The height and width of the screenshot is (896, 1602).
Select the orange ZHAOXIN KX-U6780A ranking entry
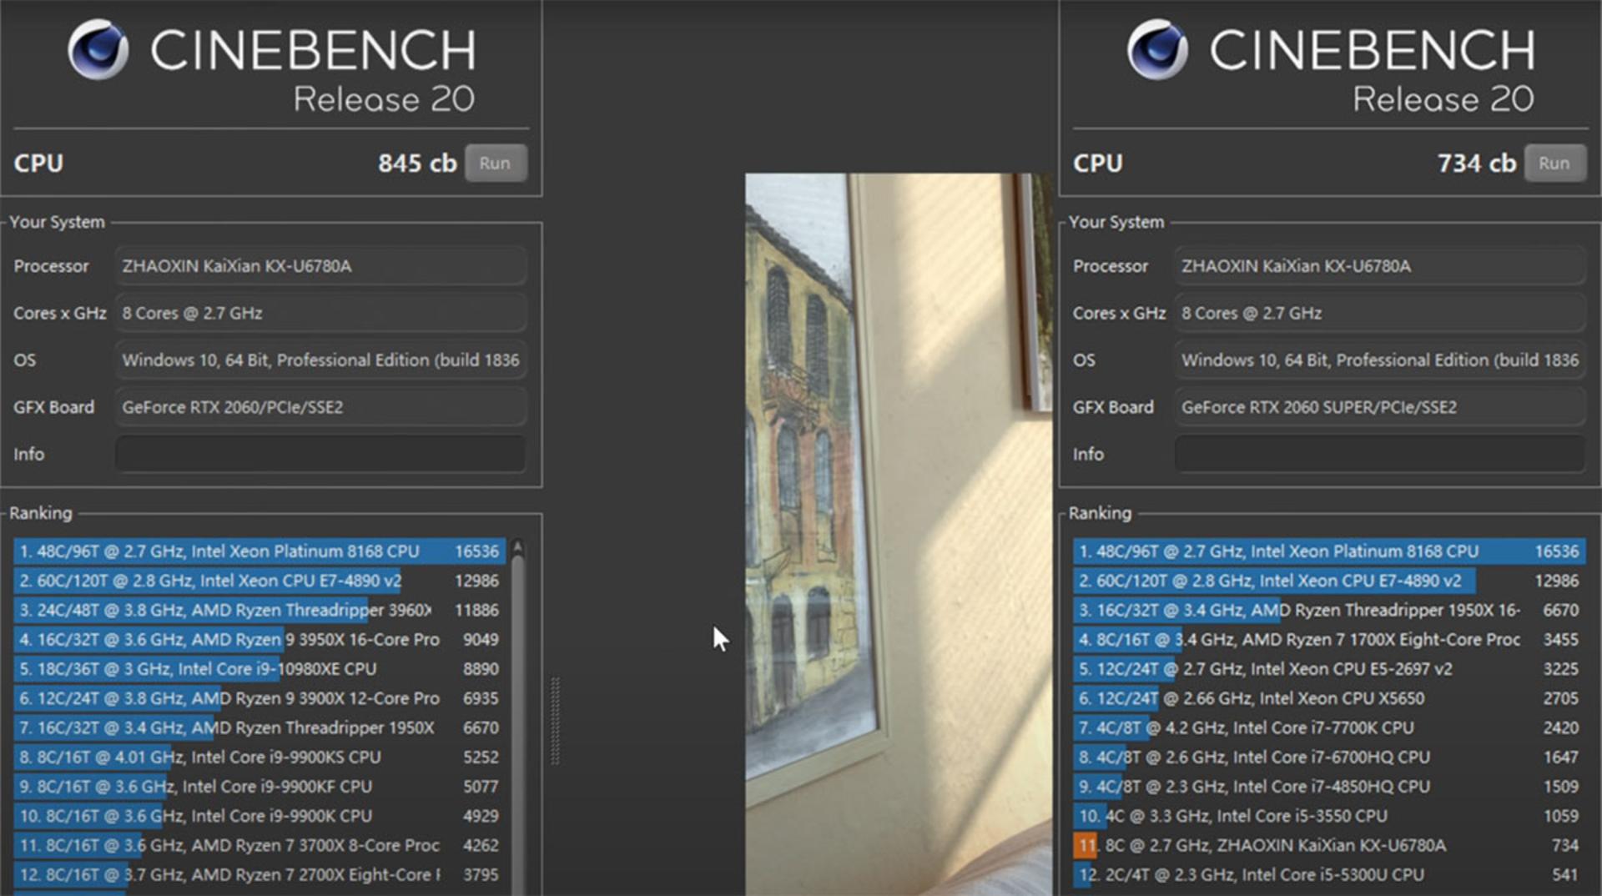coord(1328,845)
